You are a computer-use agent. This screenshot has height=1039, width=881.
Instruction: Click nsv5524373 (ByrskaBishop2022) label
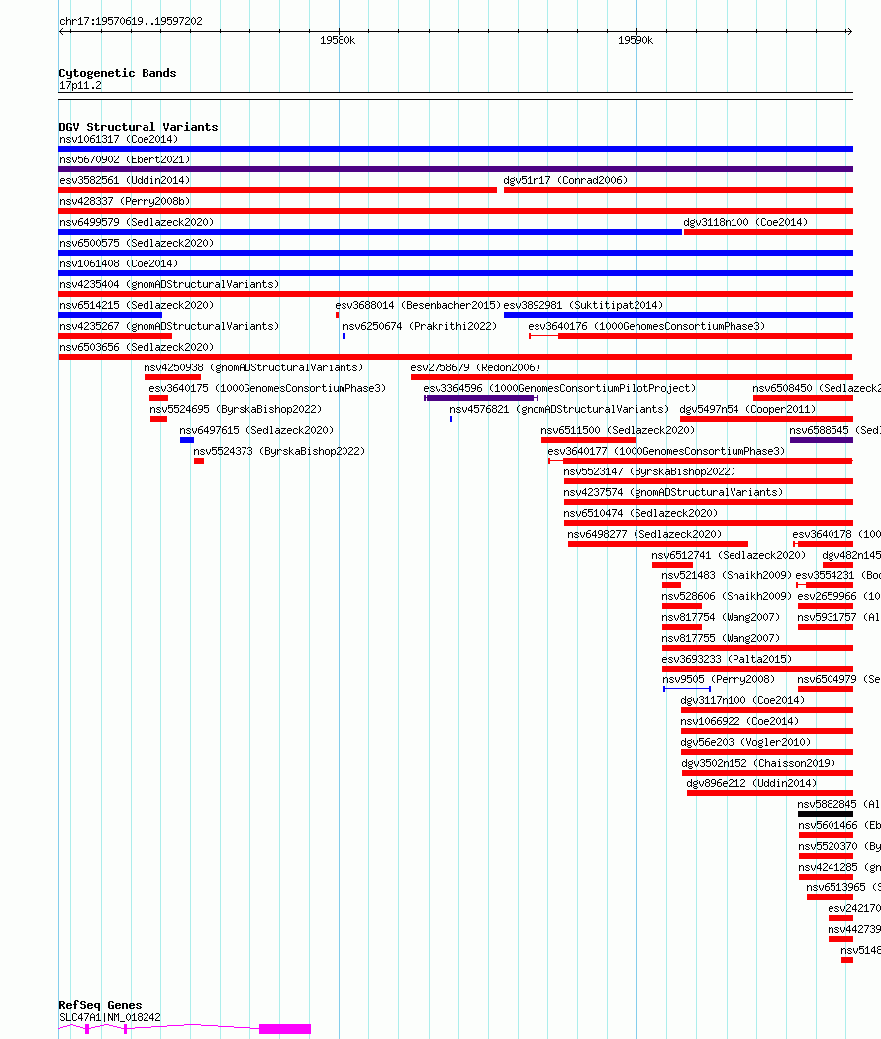coord(279,452)
